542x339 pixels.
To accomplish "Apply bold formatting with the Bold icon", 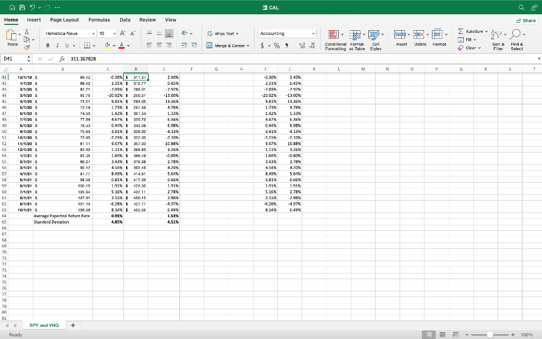I will 48,46.
